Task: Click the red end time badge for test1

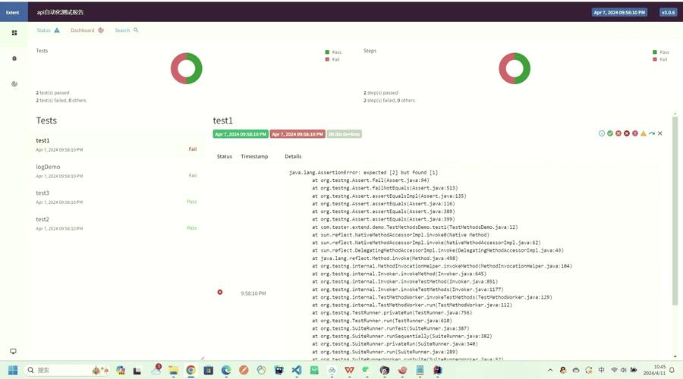Action: pyautogui.click(x=297, y=134)
